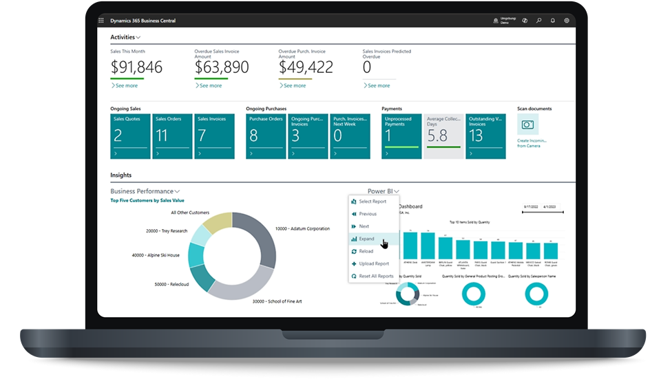Choose Next in the Power BI menu

373,226
